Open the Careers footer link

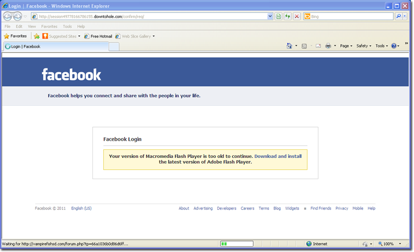(247, 208)
